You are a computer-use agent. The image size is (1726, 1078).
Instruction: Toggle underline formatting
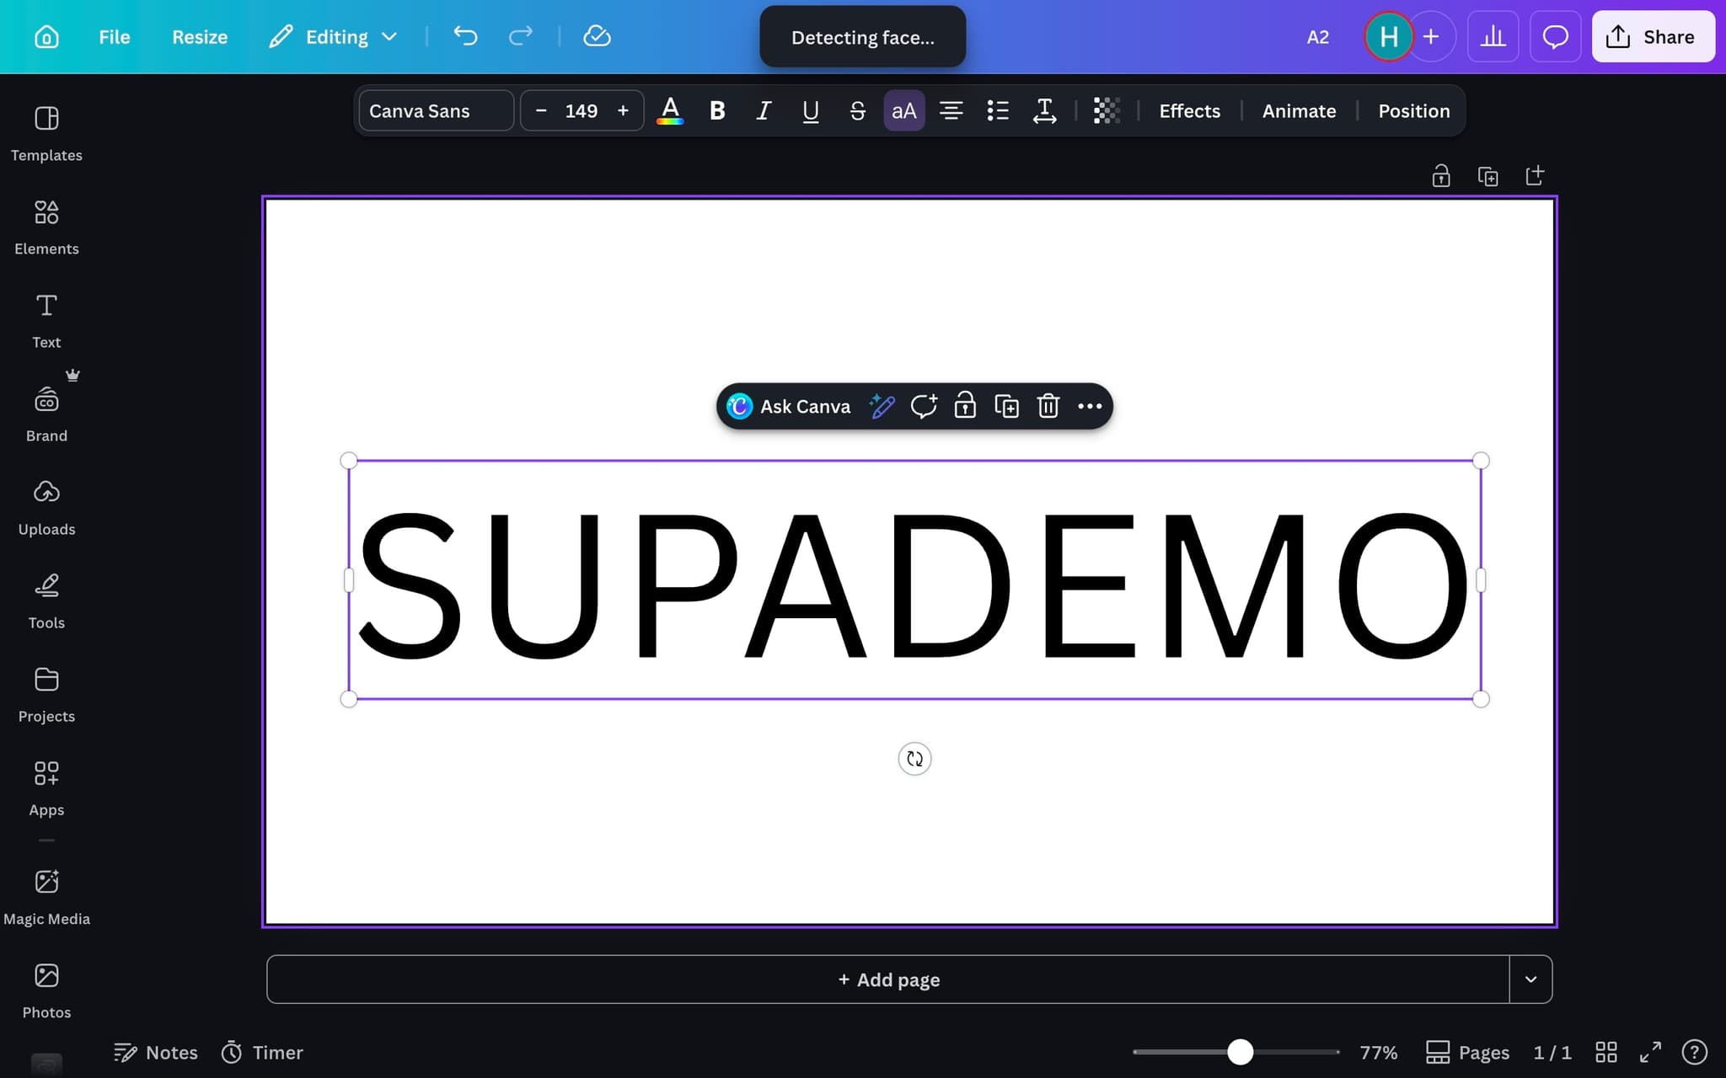(810, 110)
